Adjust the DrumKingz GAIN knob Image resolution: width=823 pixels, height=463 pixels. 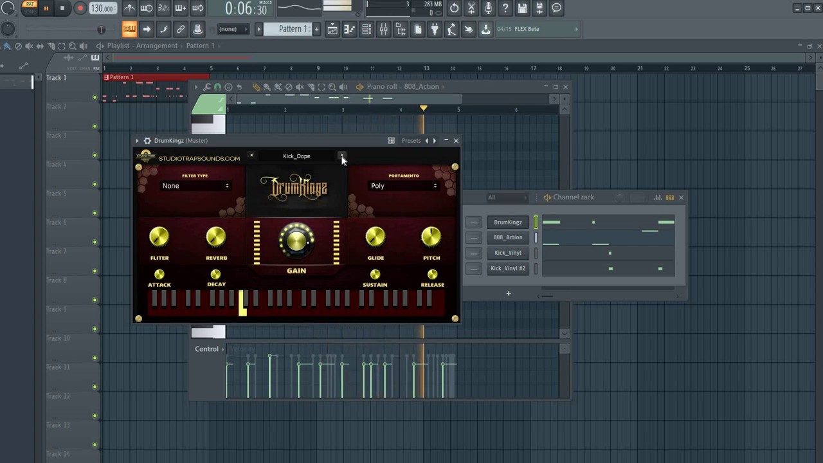point(296,240)
